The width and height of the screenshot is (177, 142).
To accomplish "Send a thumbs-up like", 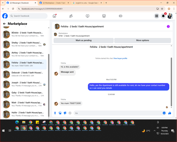I will pos(170,113).
